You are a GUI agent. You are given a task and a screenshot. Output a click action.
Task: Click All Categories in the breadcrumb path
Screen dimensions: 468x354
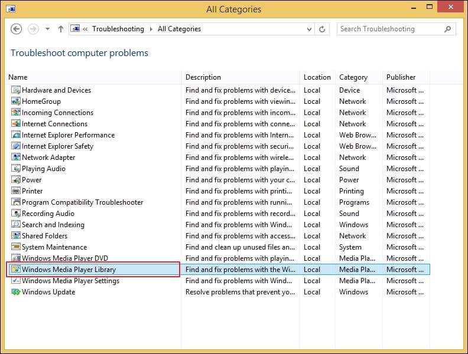pos(180,29)
